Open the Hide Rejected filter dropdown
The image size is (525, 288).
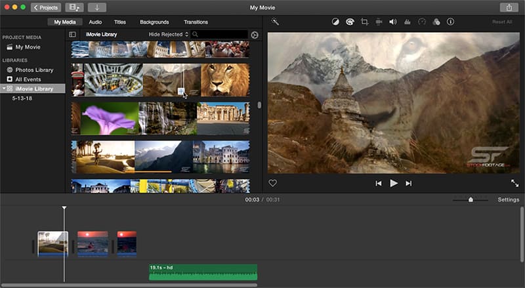pyautogui.click(x=169, y=34)
